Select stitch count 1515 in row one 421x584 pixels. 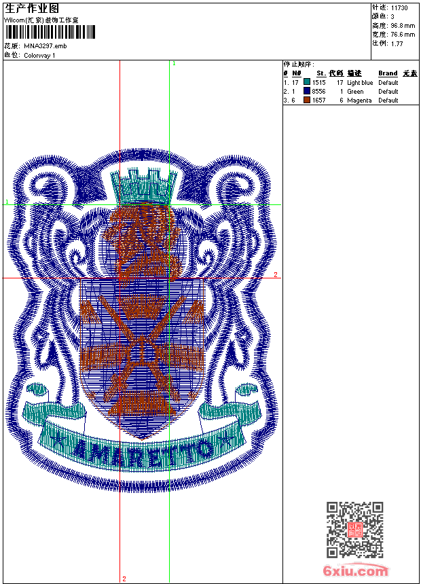coord(319,83)
